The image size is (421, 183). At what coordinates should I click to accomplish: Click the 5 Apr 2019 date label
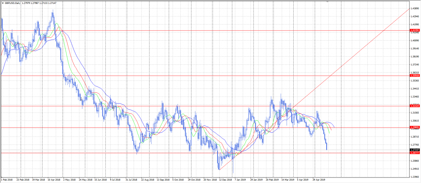click(302, 180)
